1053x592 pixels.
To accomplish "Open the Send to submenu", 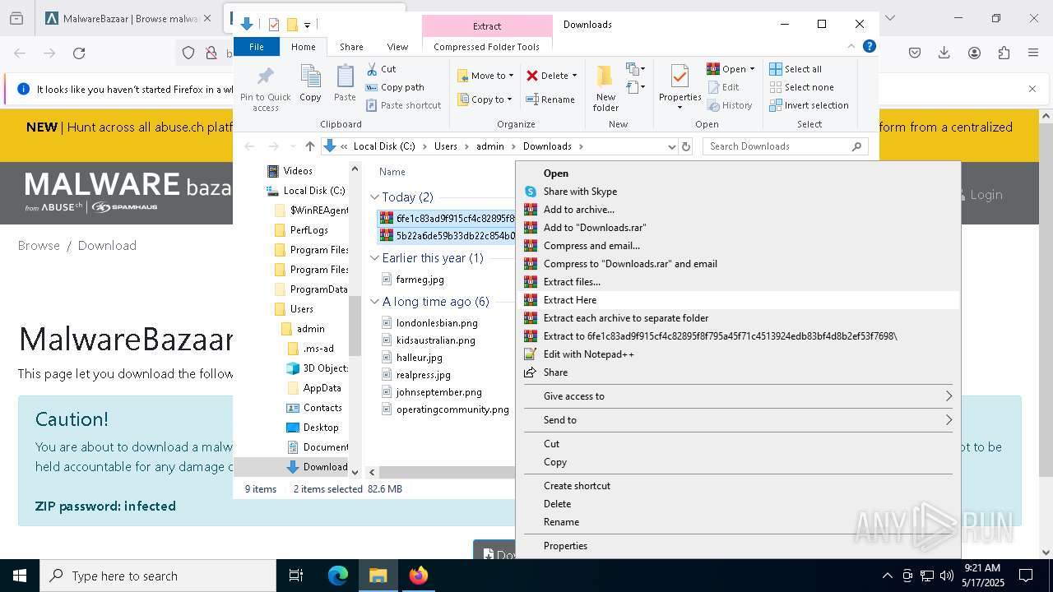I will click(738, 420).
